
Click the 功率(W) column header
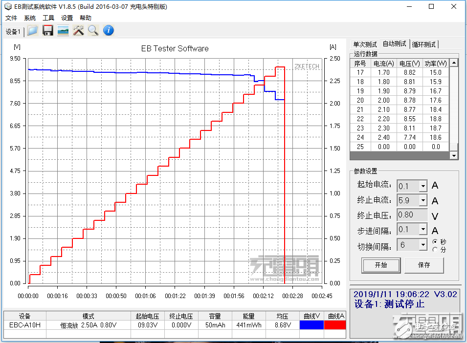[x=435, y=64]
